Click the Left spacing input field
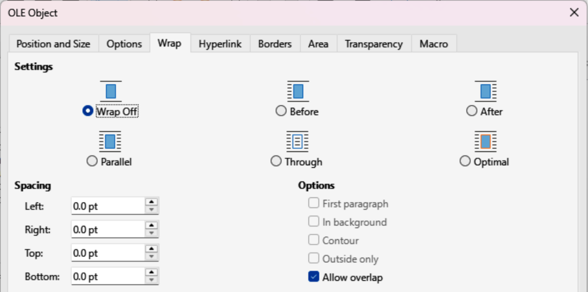Image resolution: width=588 pixels, height=292 pixels. coord(107,207)
